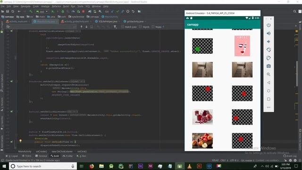Click the Type here to search box
The image size is (302, 170).
tap(43, 166)
